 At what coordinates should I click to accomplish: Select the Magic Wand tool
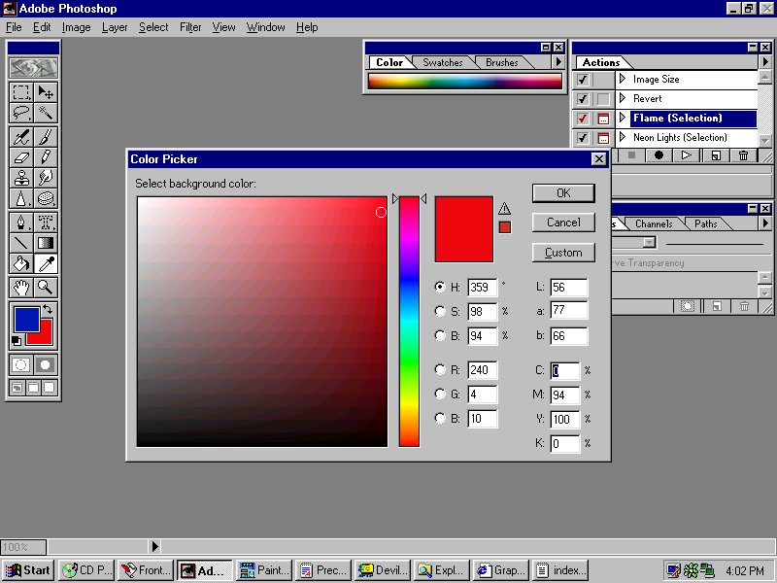tap(46, 113)
